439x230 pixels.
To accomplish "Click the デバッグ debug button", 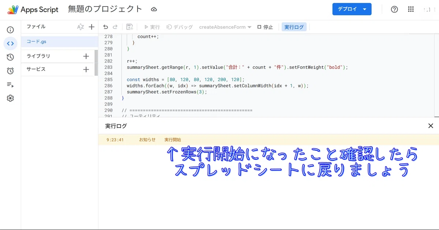I will tap(180, 27).
